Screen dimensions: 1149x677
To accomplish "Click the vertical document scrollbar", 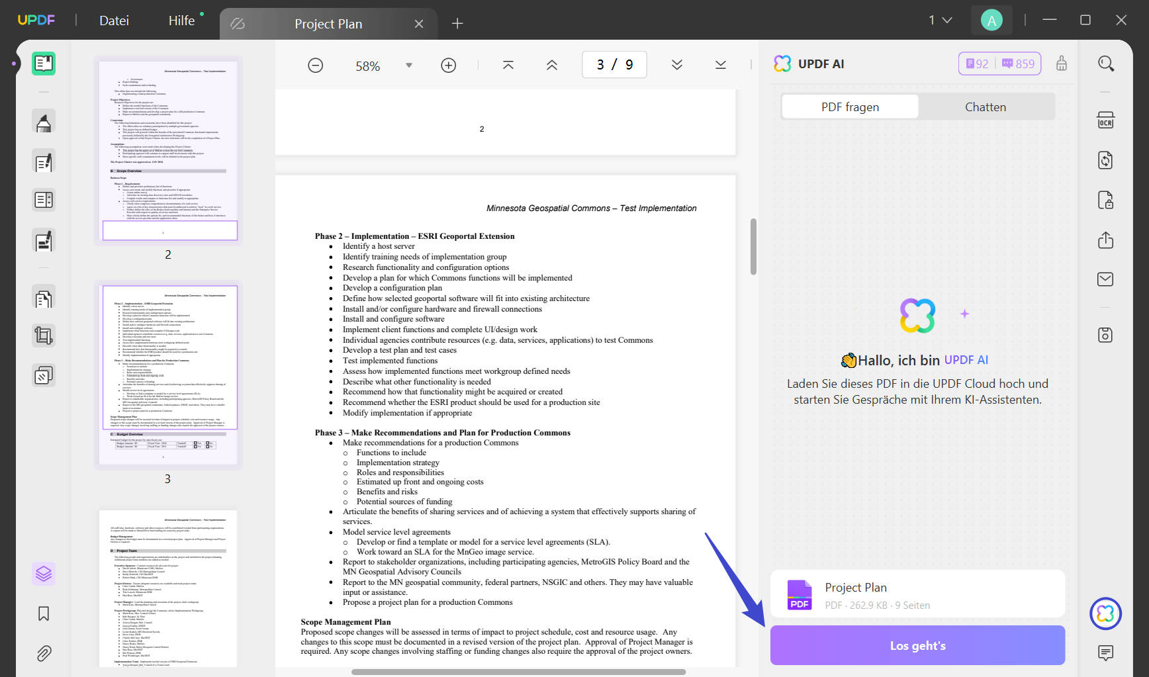I will pos(753,246).
